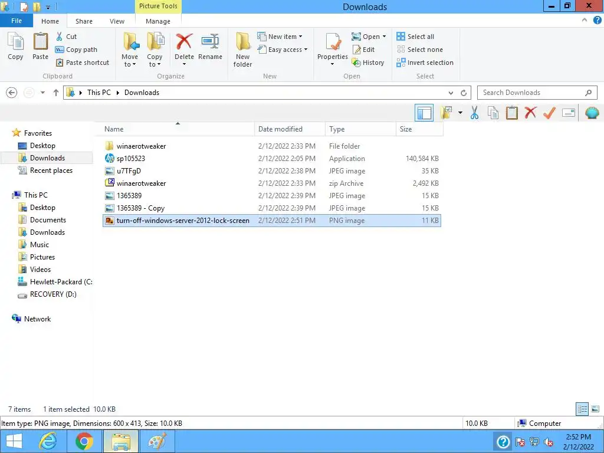Click the clipboard paste icon in secondary toolbar

[511, 113]
